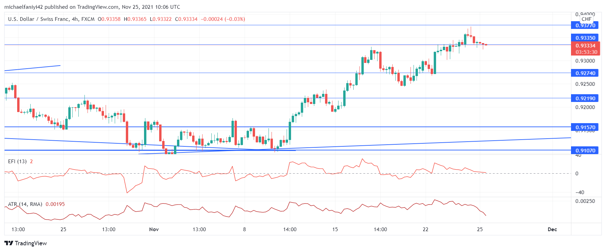Click the 0.93000 axis price value
This screenshot has height=251, width=606.
click(585, 61)
